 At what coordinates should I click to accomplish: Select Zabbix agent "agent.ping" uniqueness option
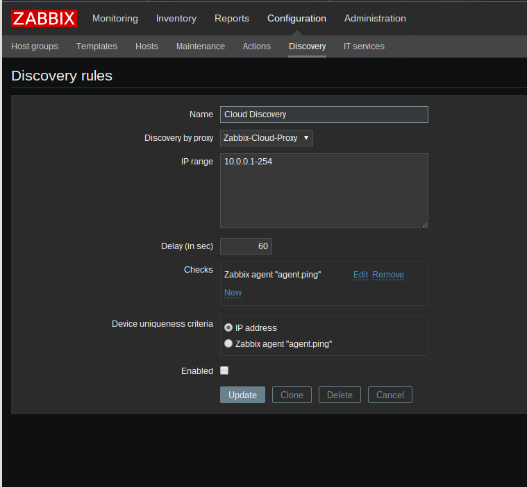[x=228, y=343]
